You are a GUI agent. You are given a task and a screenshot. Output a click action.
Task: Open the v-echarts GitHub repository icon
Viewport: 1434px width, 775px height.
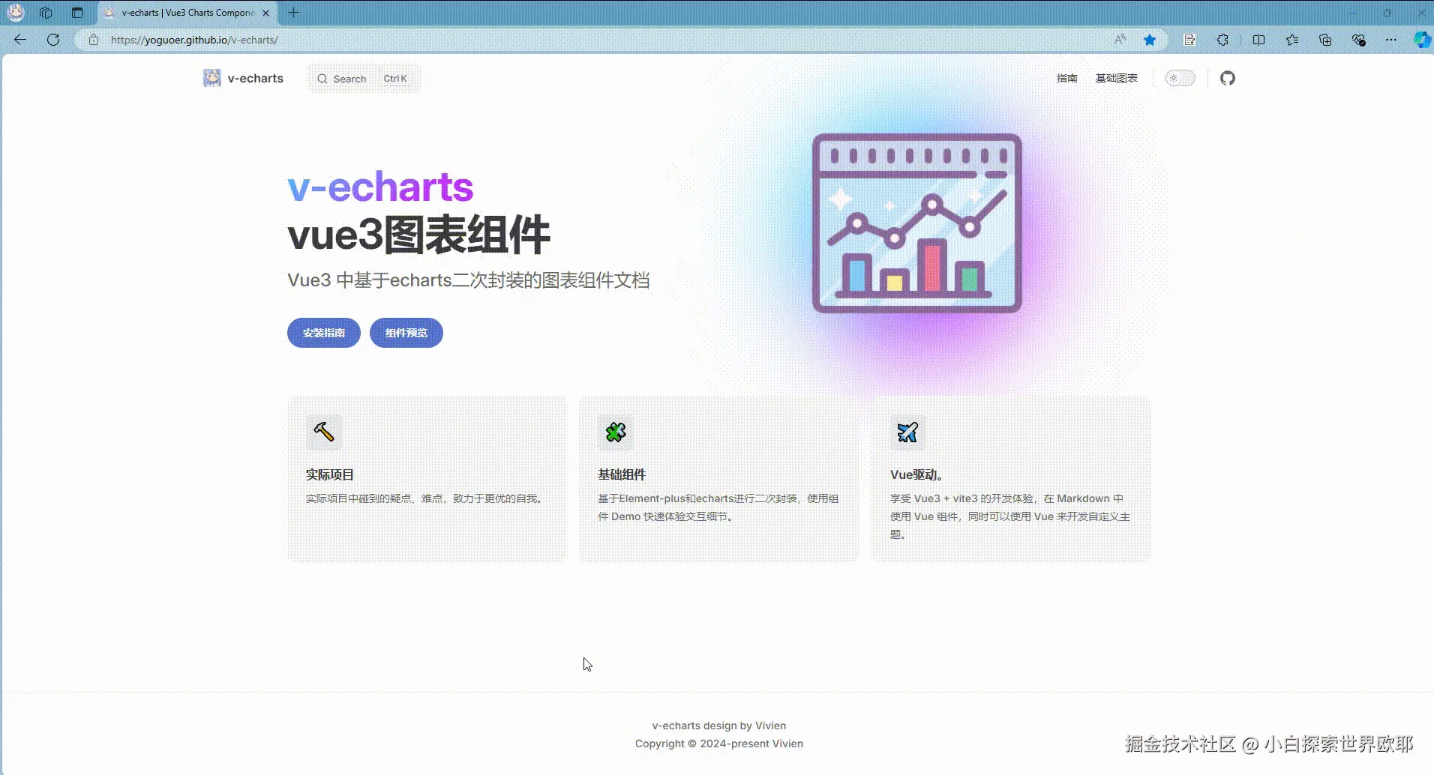pyautogui.click(x=1228, y=78)
